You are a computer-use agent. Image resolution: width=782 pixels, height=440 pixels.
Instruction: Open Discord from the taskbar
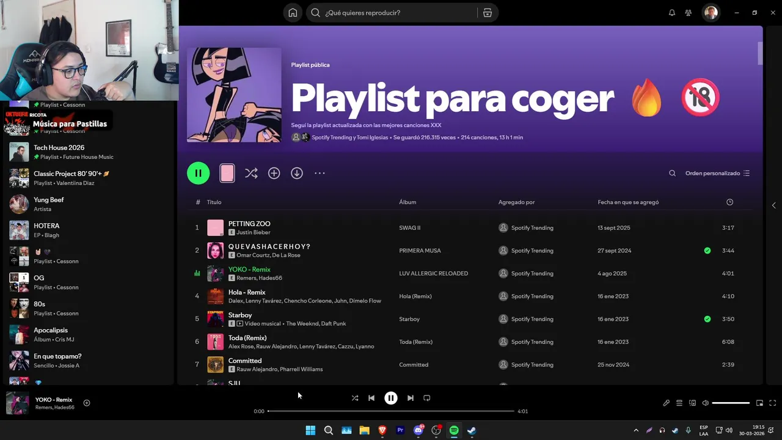click(418, 430)
